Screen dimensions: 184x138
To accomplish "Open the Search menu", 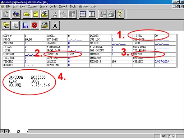I will [x=43, y=6].
